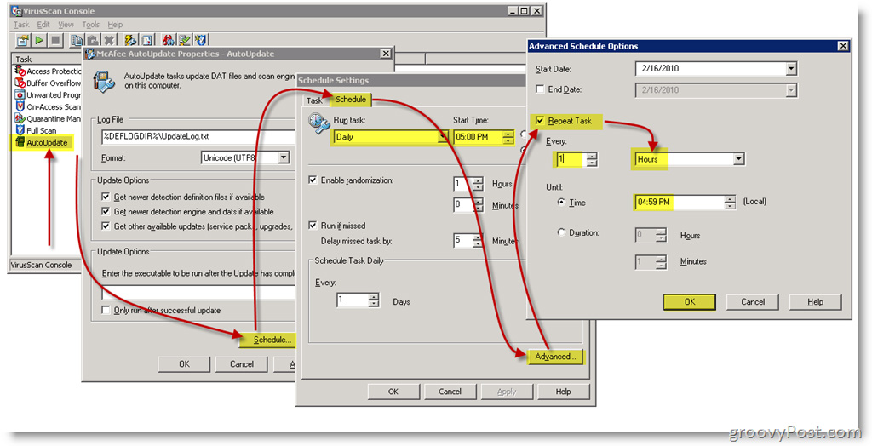
Task: Click green Start task icon in toolbar
Action: (39, 40)
